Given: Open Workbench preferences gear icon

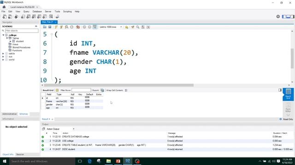Looking at the screenshot, I should (278, 16).
